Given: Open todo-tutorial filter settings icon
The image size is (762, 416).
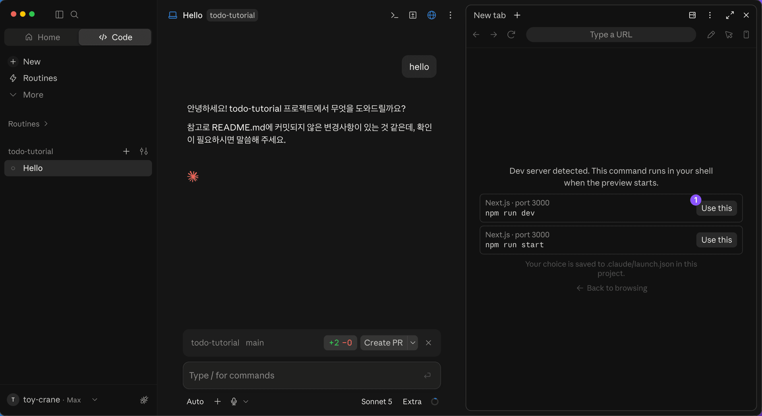Looking at the screenshot, I should 144,151.
